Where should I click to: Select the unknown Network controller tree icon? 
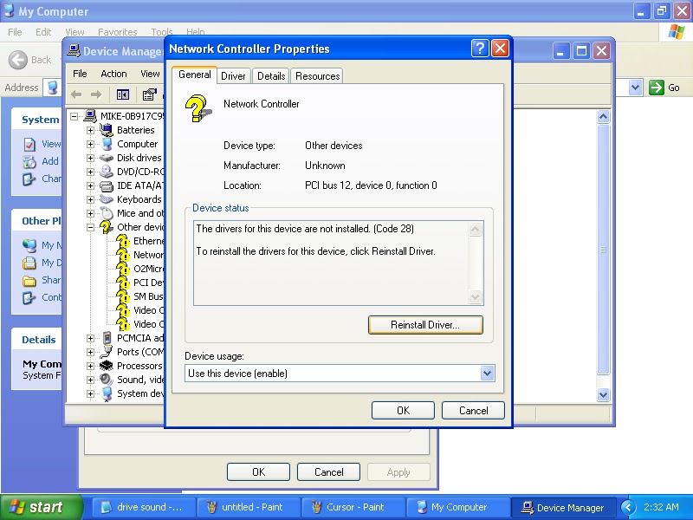click(x=123, y=255)
